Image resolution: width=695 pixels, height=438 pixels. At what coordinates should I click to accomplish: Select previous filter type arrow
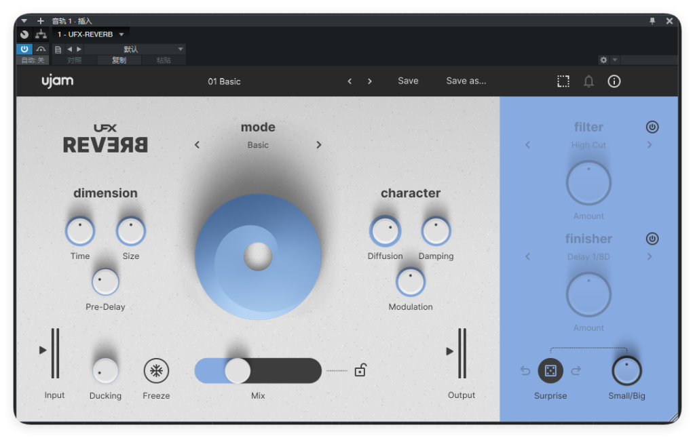point(527,145)
